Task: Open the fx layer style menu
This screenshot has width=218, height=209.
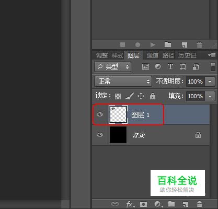Action: (x=130, y=204)
